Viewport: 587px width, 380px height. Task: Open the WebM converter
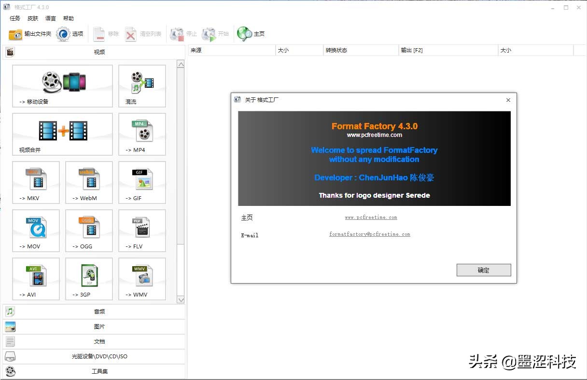tap(89, 182)
